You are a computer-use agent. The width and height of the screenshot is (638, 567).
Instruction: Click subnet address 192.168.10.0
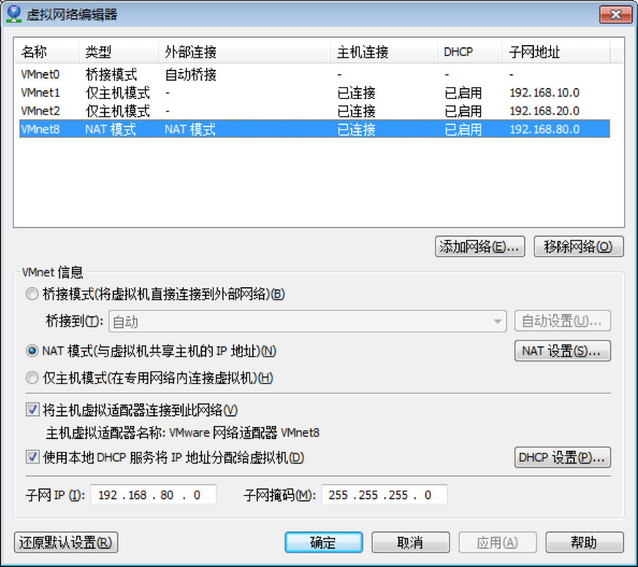pos(544,93)
